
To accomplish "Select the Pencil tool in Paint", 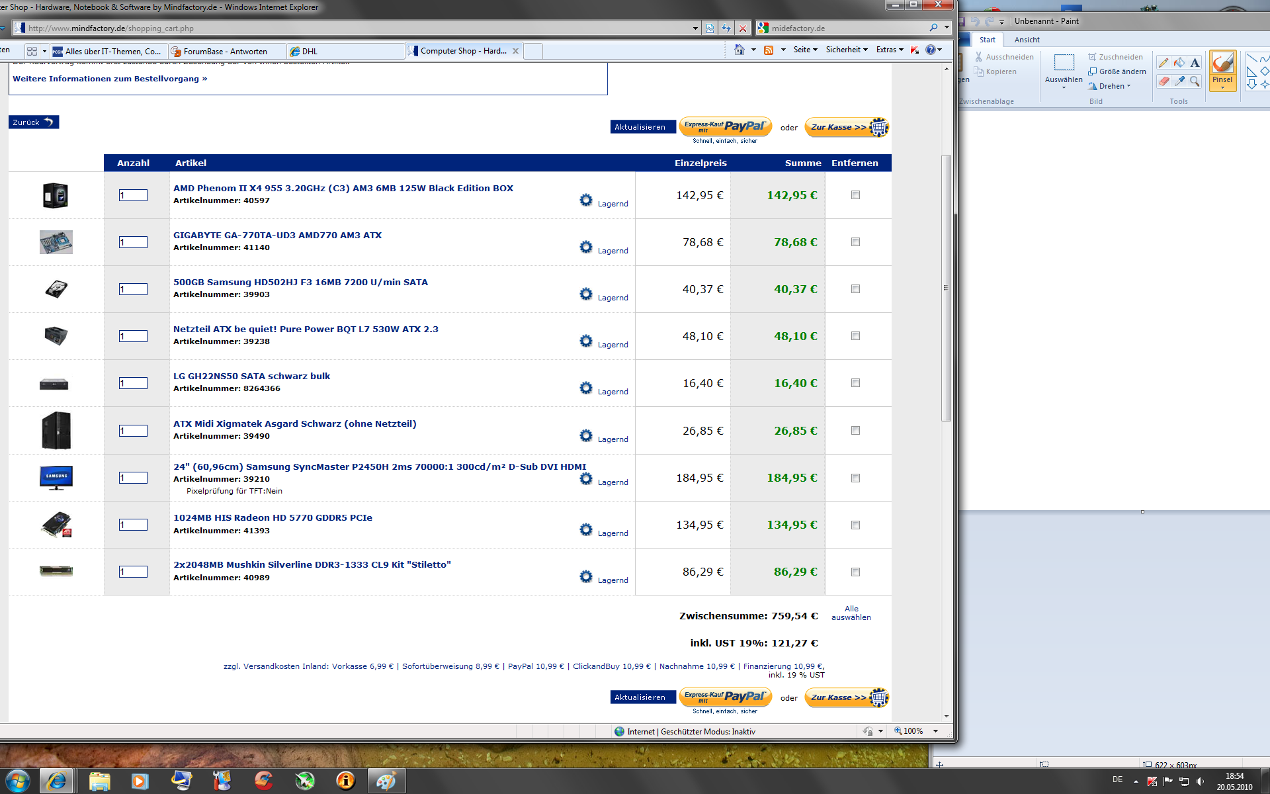I will [1164, 63].
